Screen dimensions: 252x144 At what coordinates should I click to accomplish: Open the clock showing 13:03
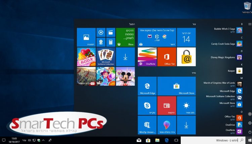pos(14,140)
